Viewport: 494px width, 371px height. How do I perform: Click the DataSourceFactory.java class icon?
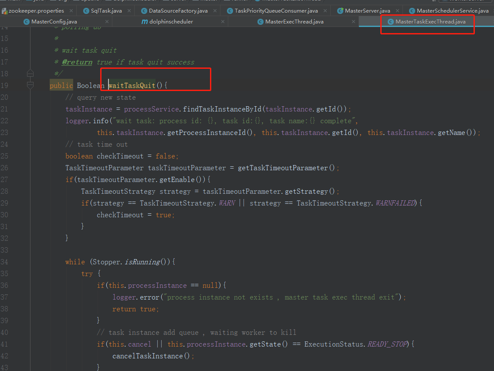pos(144,11)
